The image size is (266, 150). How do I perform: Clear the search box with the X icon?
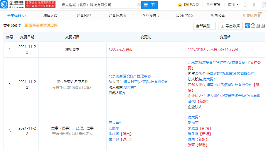click(139, 5)
